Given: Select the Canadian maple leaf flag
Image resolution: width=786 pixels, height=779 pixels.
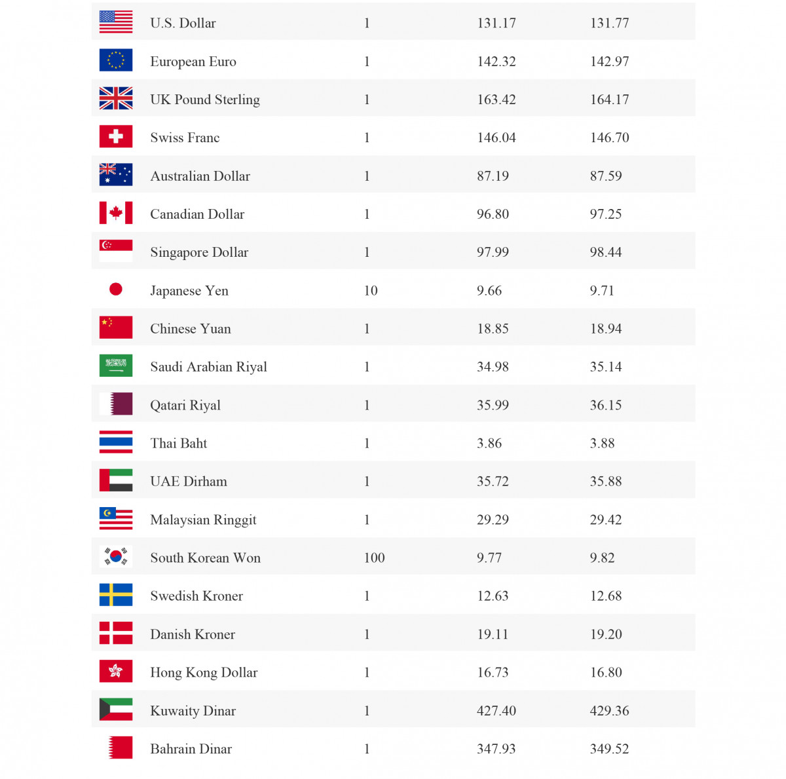Looking at the screenshot, I should pyautogui.click(x=116, y=213).
